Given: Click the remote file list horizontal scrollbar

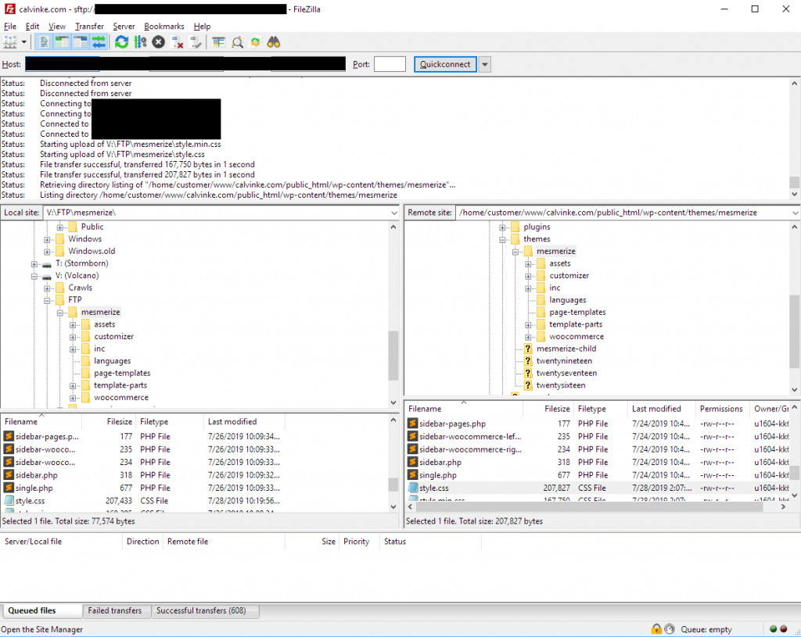Looking at the screenshot, I should pos(598,506).
